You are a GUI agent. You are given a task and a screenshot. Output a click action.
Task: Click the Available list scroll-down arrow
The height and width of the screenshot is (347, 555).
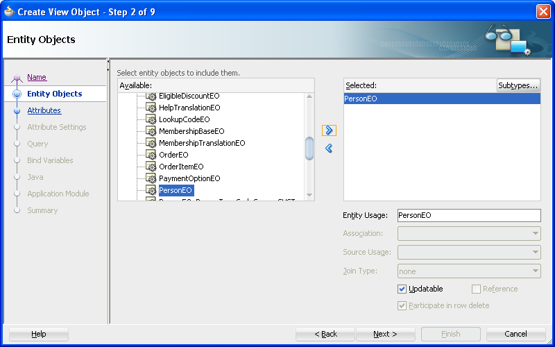(x=309, y=195)
